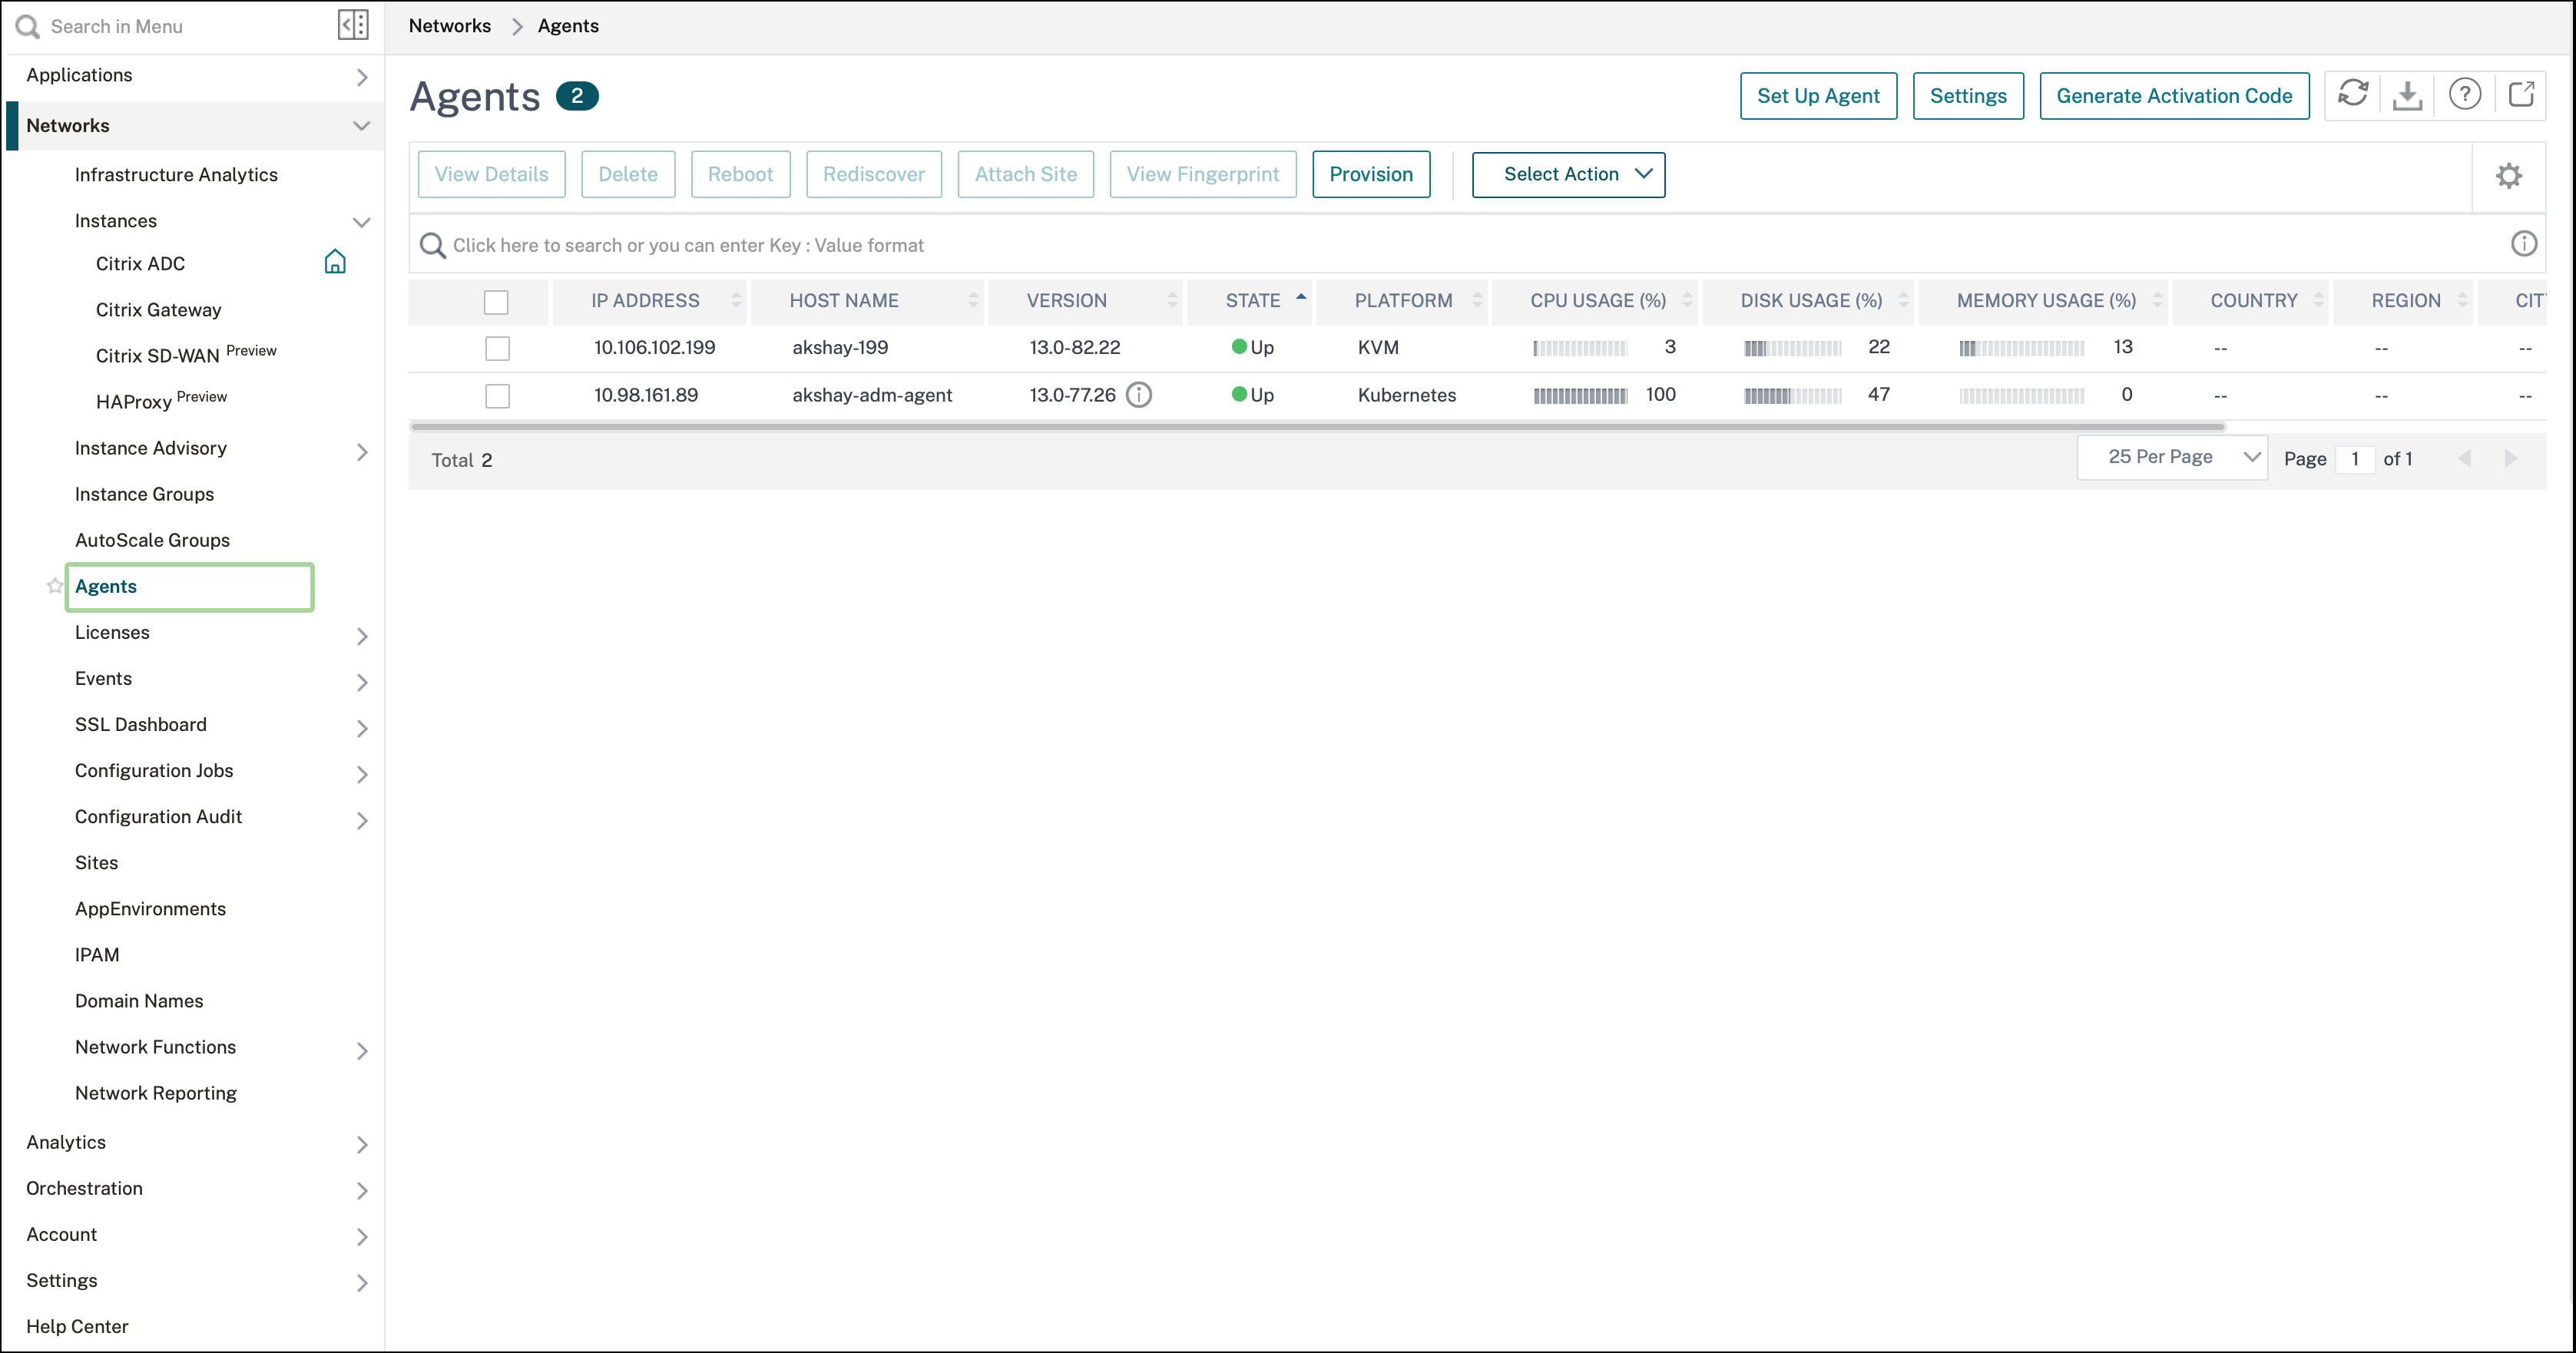Open page in new window icon
The height and width of the screenshot is (1353, 2576).
pyautogui.click(x=2520, y=95)
